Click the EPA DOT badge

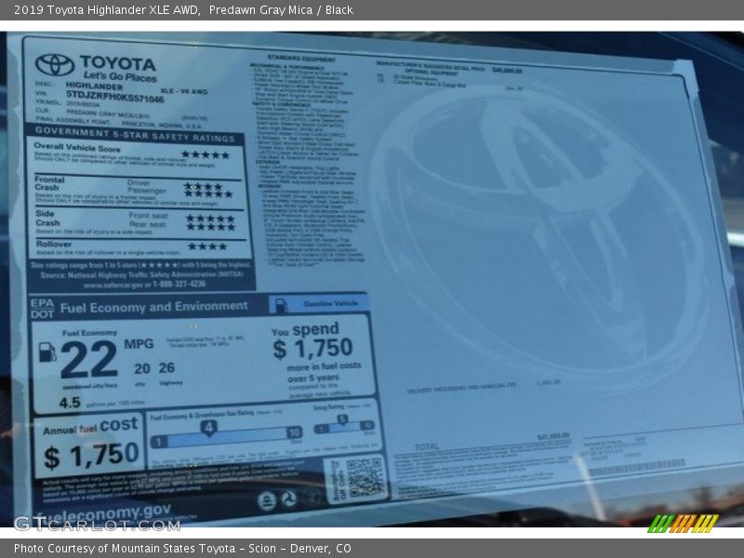point(42,309)
